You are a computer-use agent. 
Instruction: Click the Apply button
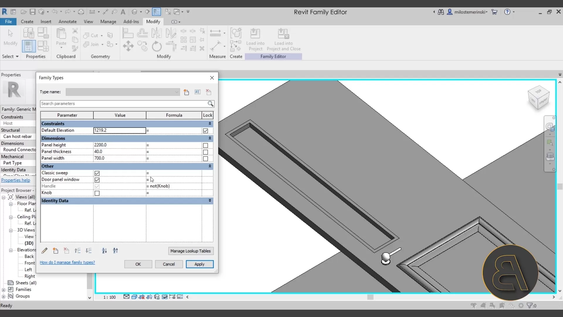pos(199,264)
